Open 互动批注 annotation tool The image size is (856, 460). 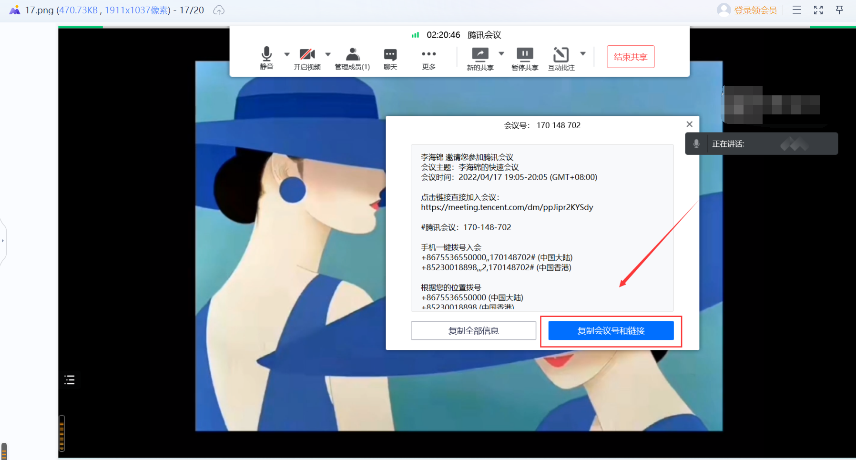561,59
